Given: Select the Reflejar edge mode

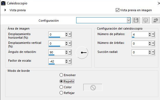Looking at the screenshot, I should click(x=61, y=93).
